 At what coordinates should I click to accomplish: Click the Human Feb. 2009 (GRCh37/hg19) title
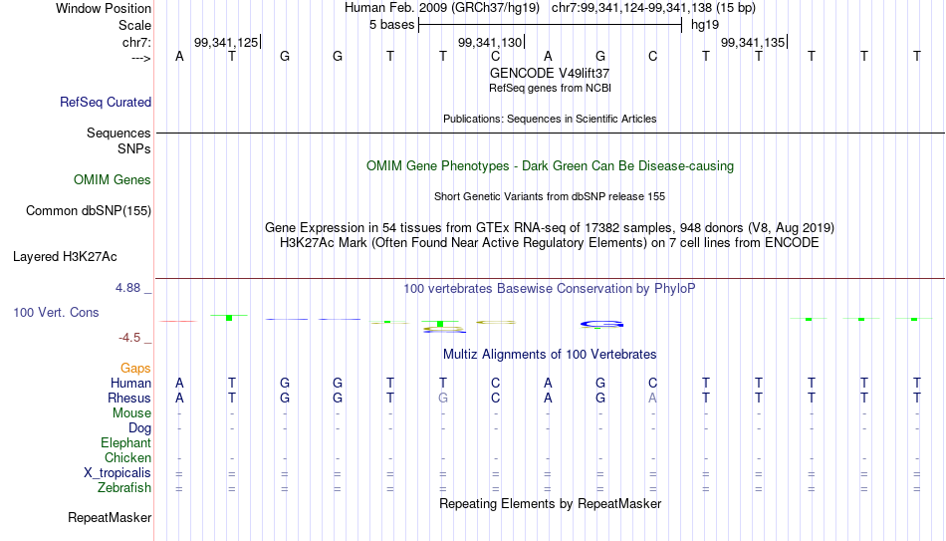441,8
